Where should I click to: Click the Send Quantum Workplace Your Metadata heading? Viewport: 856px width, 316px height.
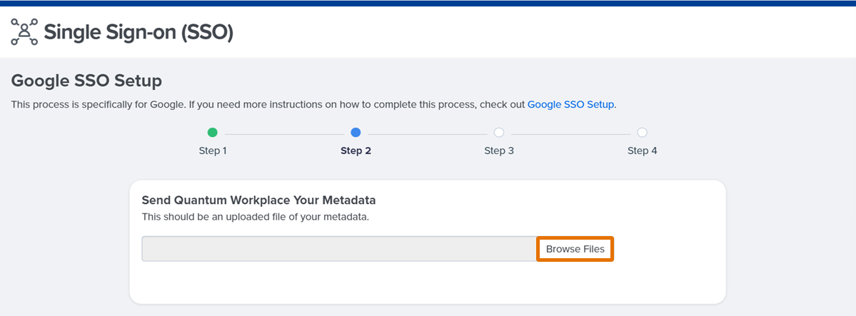coord(258,200)
